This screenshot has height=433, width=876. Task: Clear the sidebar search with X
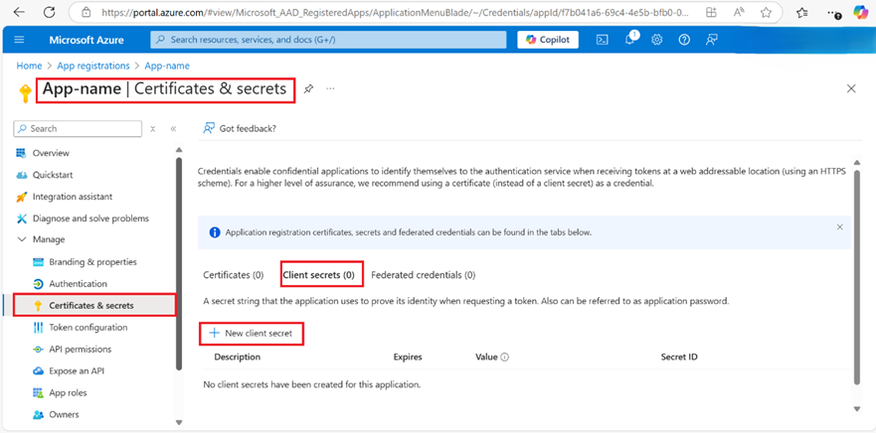click(152, 128)
